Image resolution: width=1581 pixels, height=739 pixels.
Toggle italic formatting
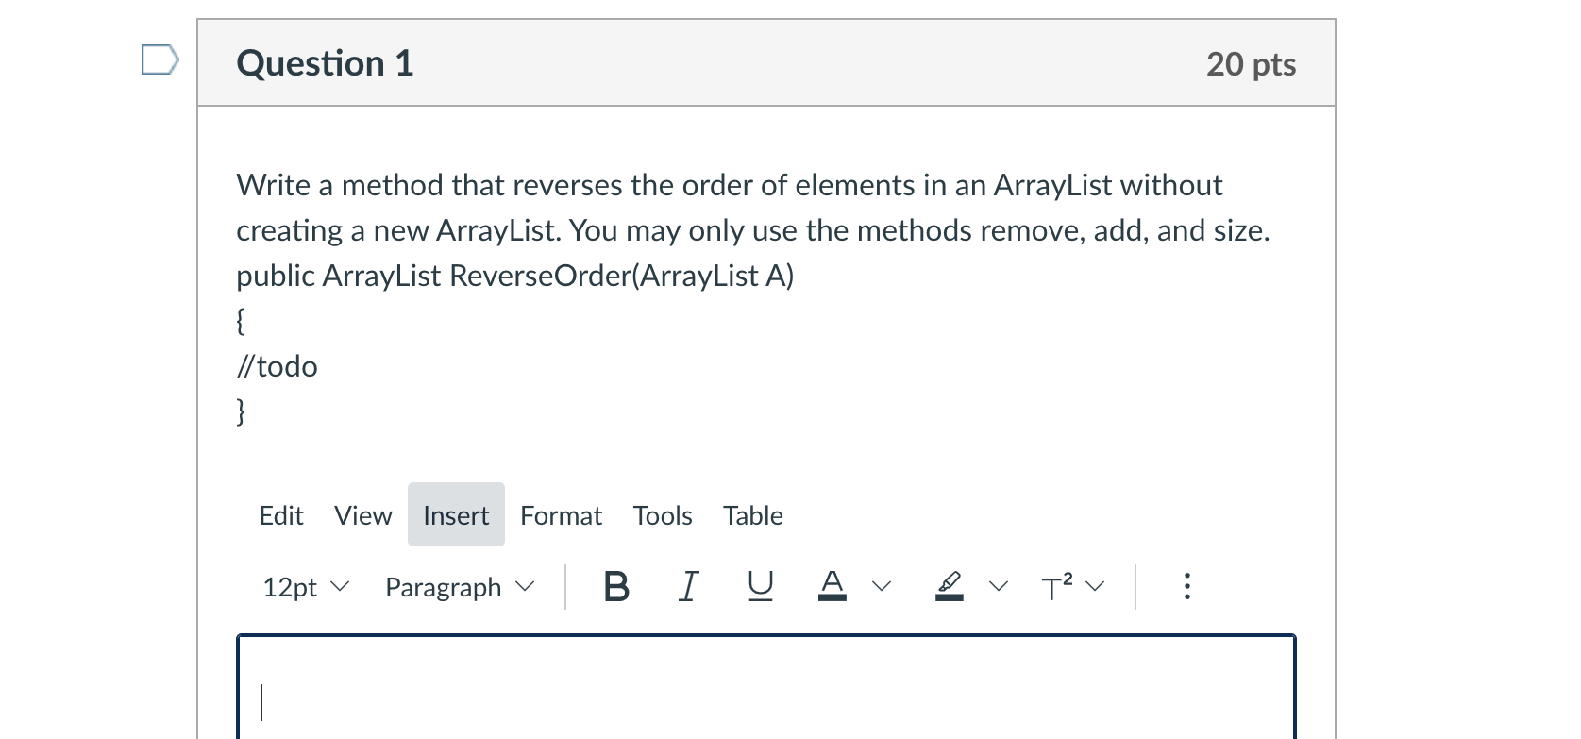tap(688, 587)
